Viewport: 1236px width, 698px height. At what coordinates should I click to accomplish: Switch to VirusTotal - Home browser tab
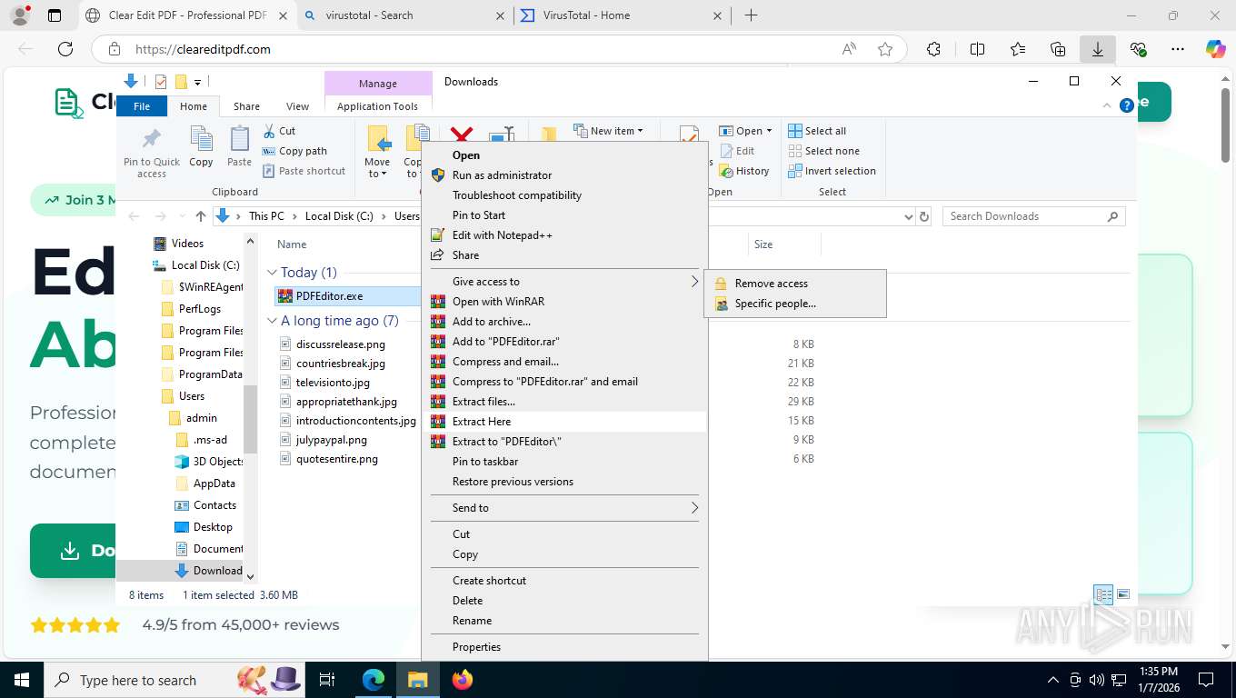[x=622, y=15]
